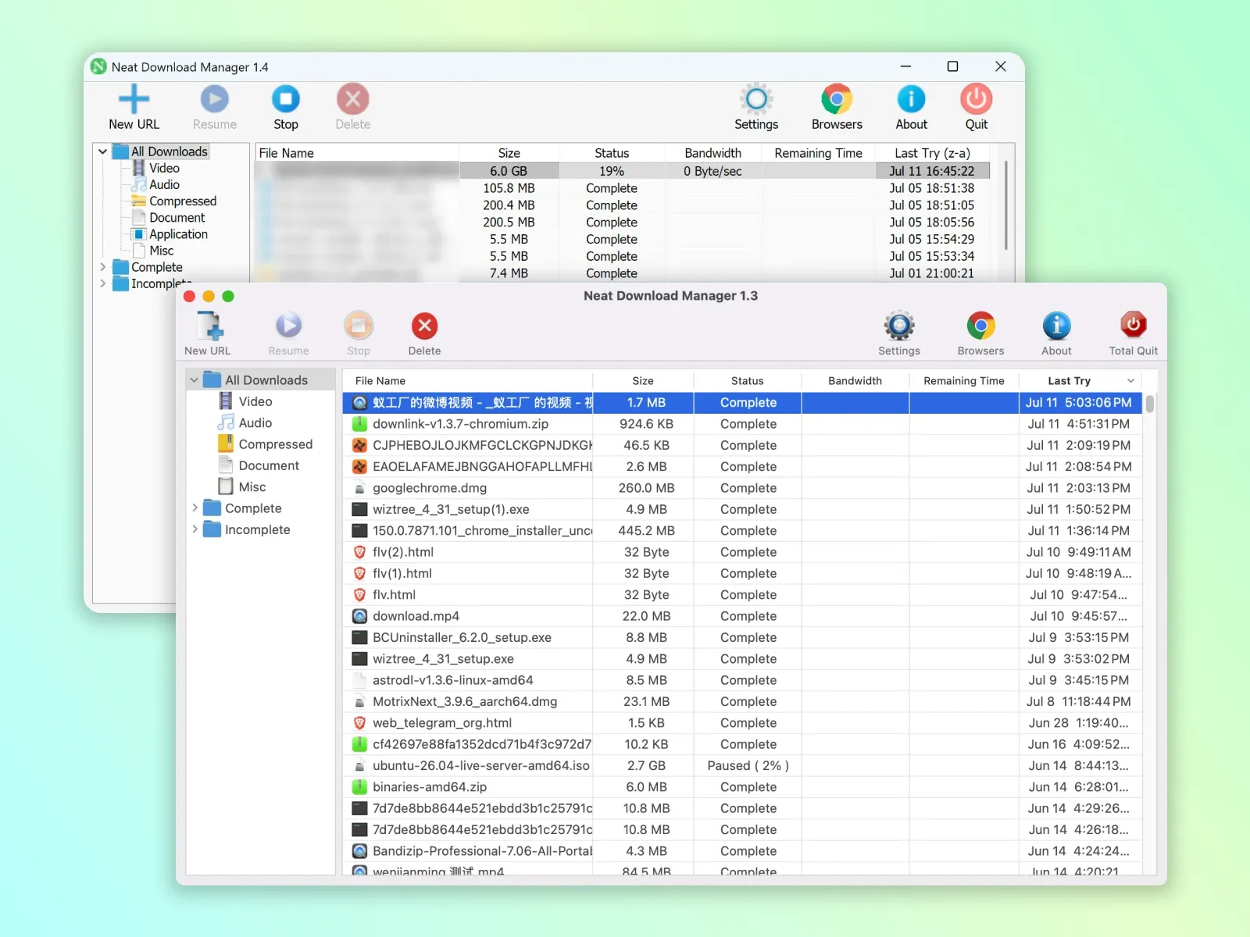The width and height of the screenshot is (1250, 937).
Task: Click About in Download Manager 1.3 window
Action: (x=1056, y=333)
